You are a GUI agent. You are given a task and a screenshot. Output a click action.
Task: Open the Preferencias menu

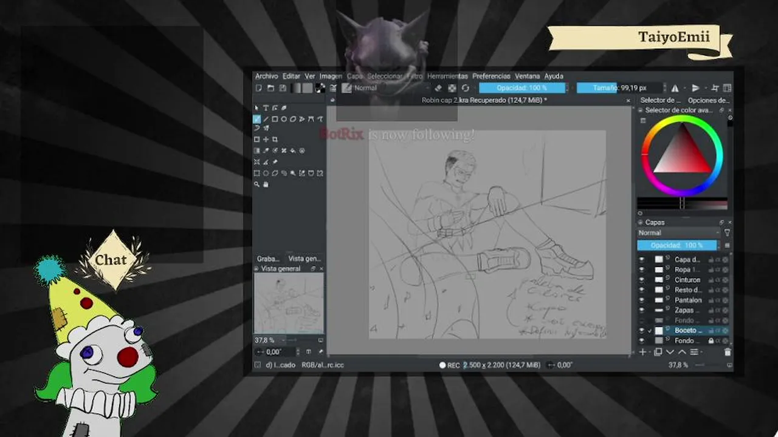click(x=491, y=76)
